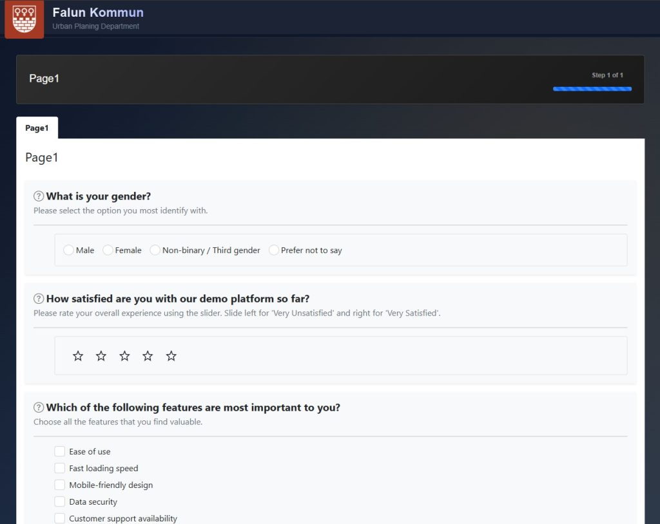Pick the fourth star rating

pos(148,356)
